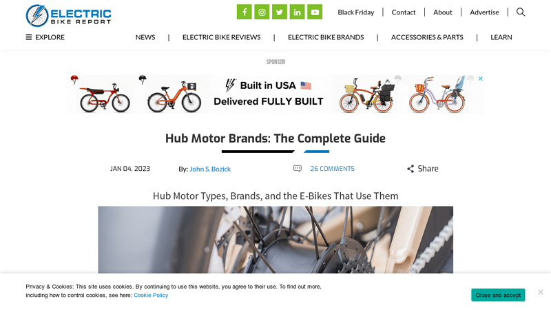The width and height of the screenshot is (551, 310).
Task: Open author John S. Bozick's page
Action: 210,169
